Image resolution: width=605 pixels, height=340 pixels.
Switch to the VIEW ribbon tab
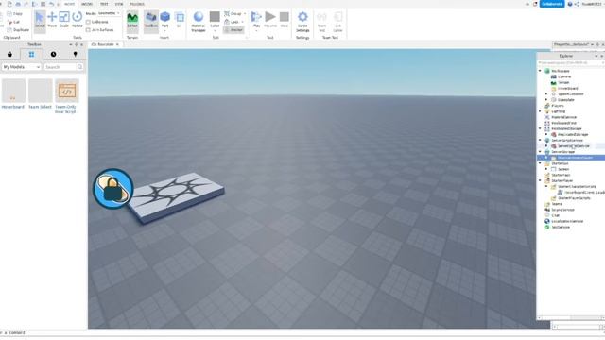click(x=119, y=4)
